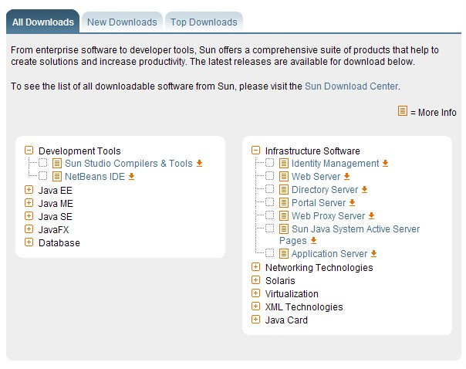This screenshot has width=466, height=369.
Task: Open More Info icon for Web Proxy Server
Action: (x=284, y=215)
